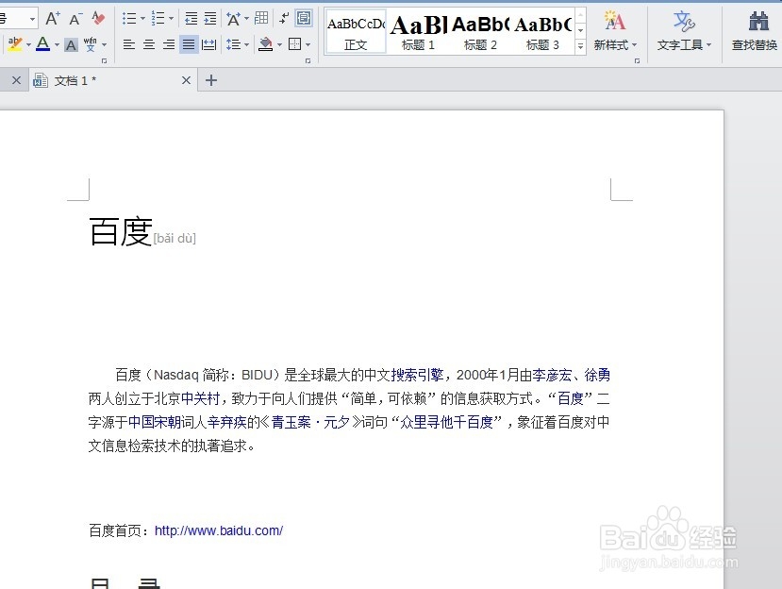Open font size combo box dropdown

(x=32, y=19)
